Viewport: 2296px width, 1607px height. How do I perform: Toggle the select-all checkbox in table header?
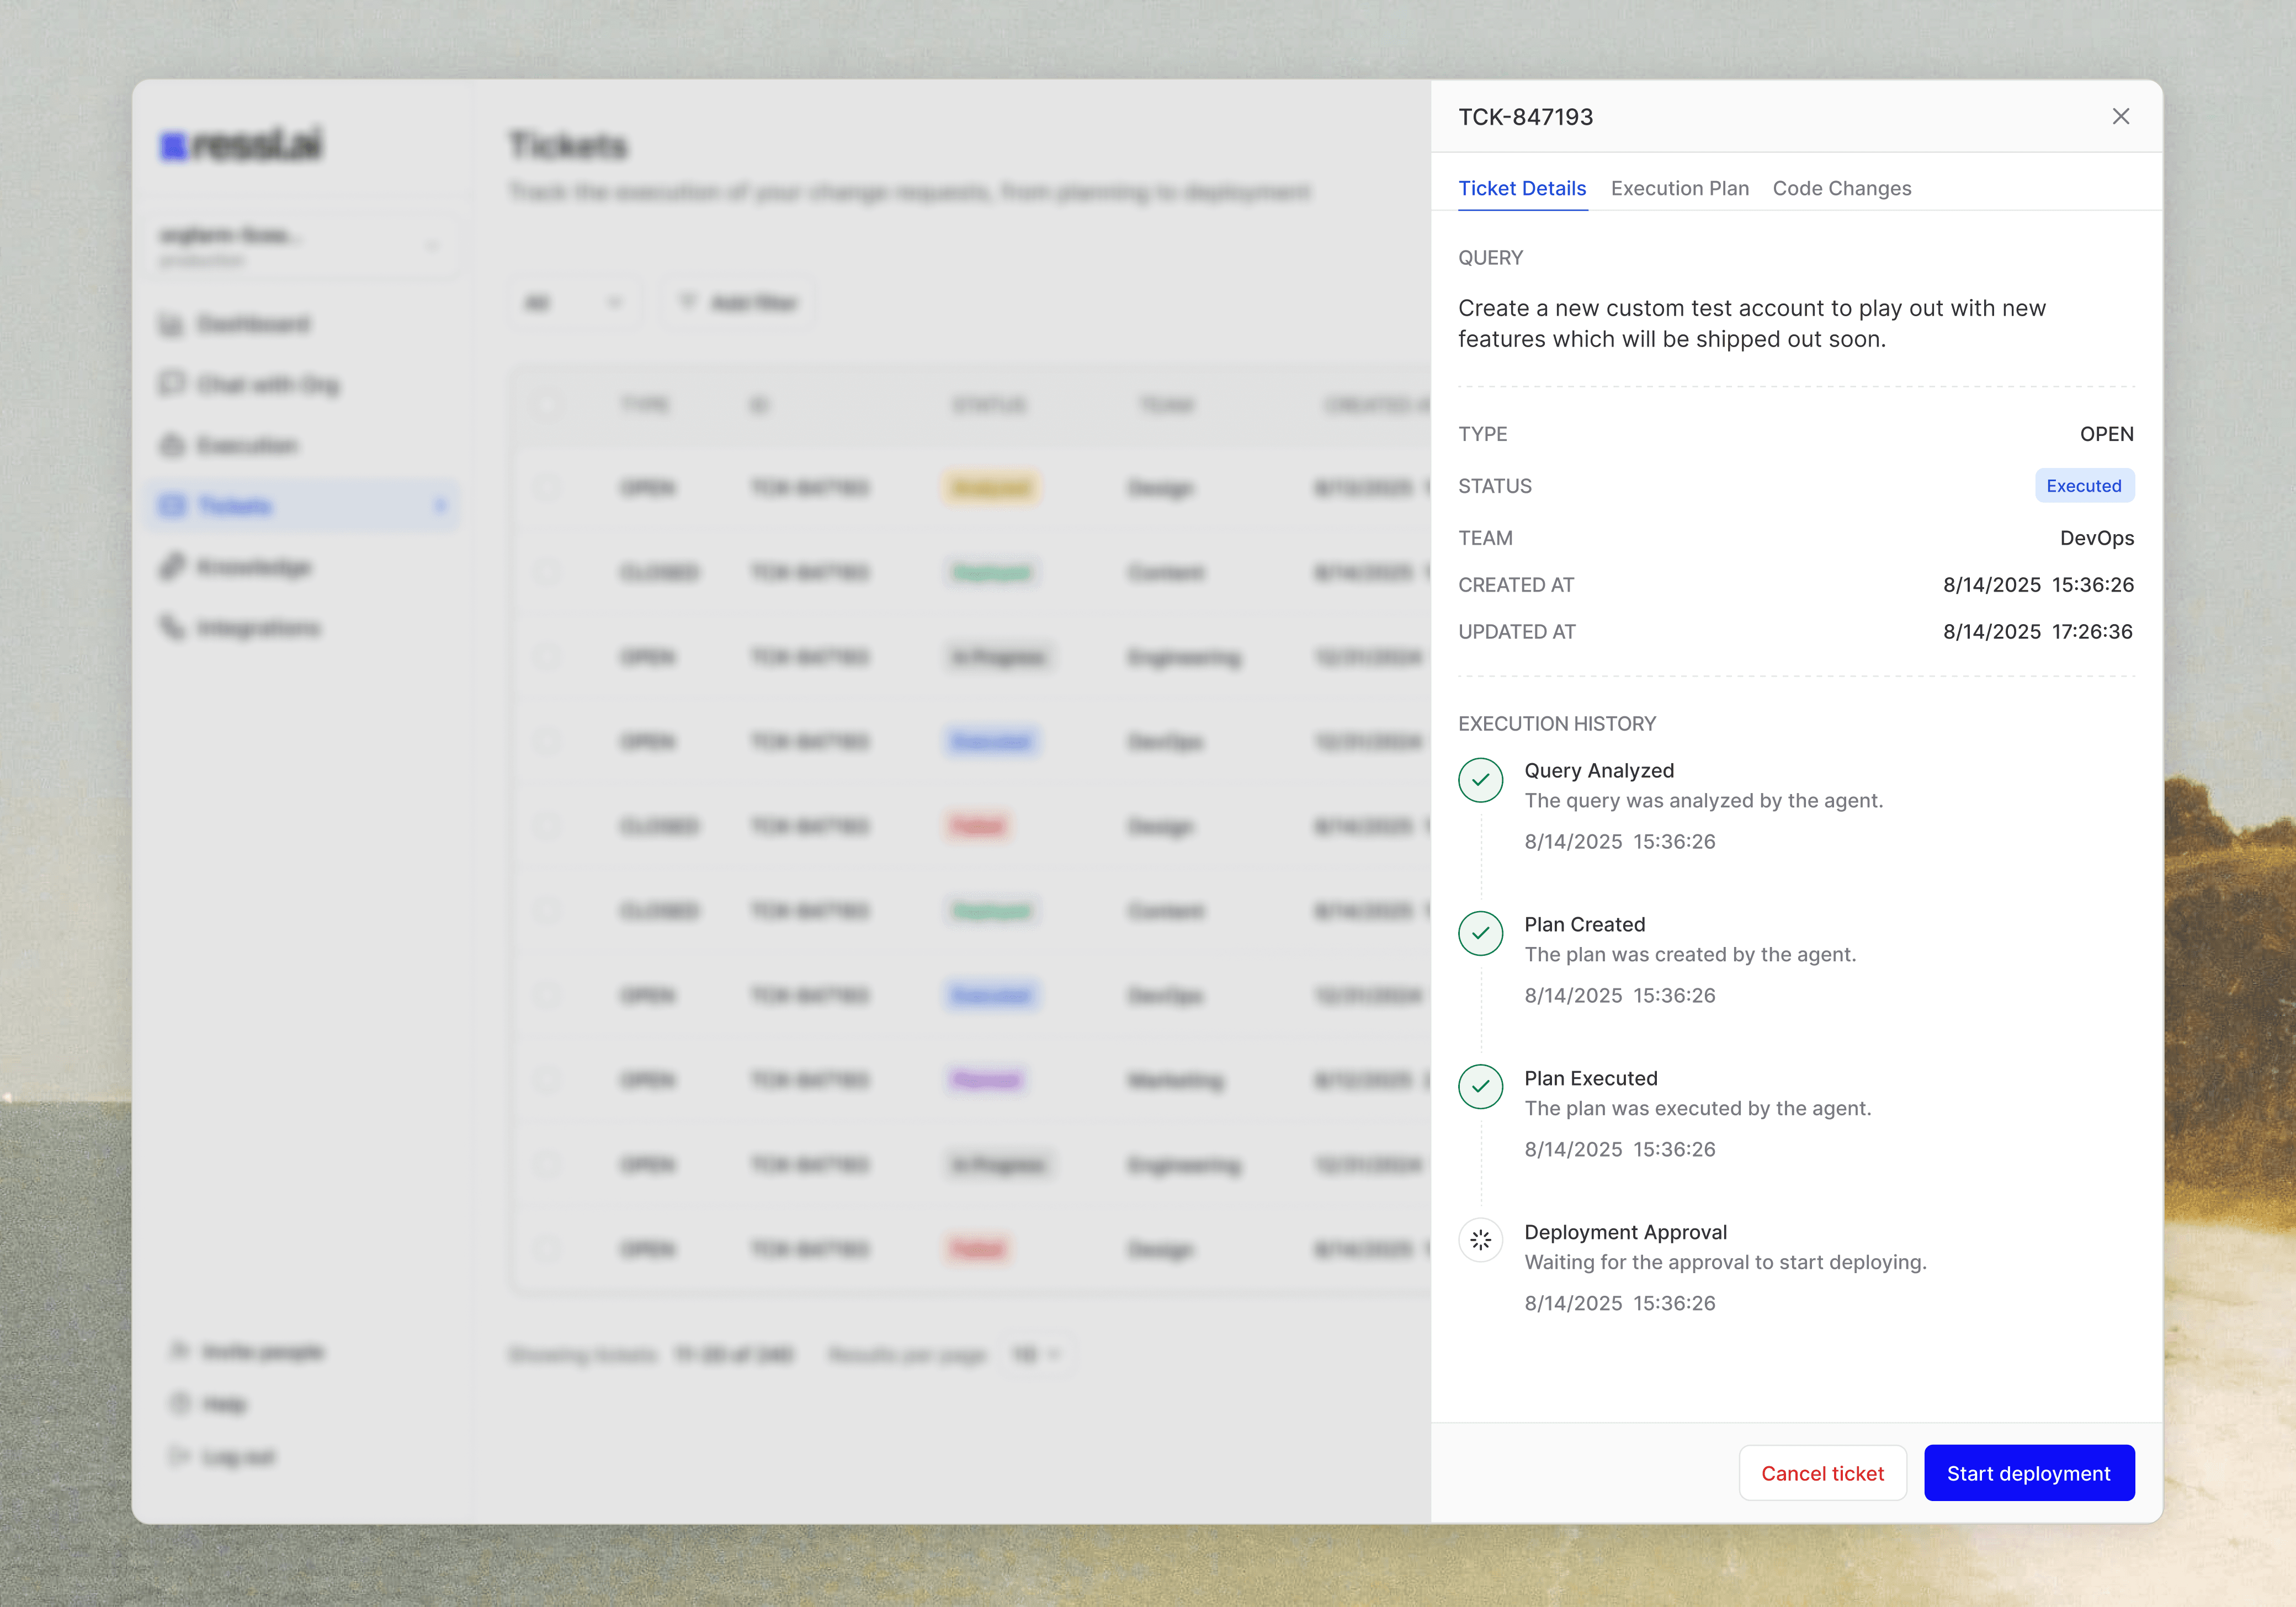tap(546, 405)
